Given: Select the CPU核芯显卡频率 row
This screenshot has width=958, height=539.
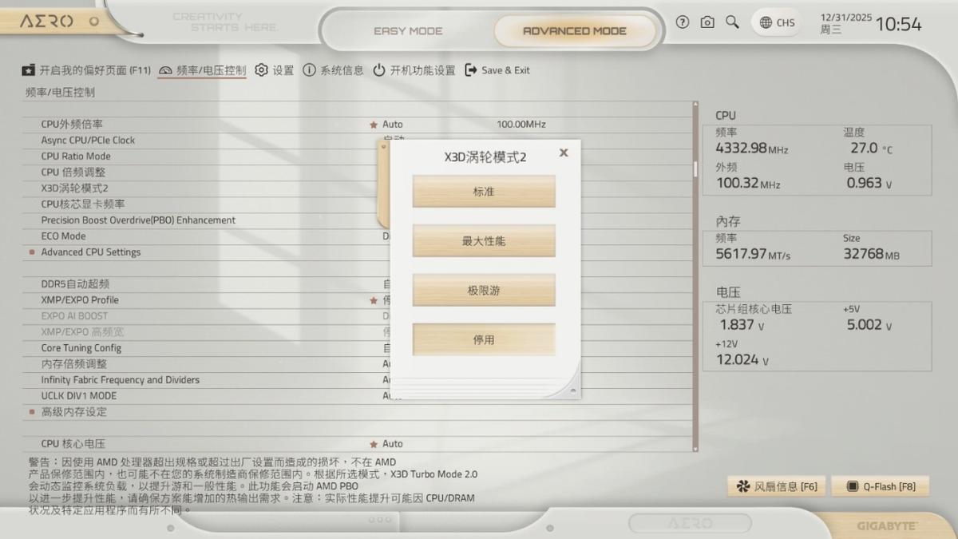Looking at the screenshot, I should (x=358, y=204).
